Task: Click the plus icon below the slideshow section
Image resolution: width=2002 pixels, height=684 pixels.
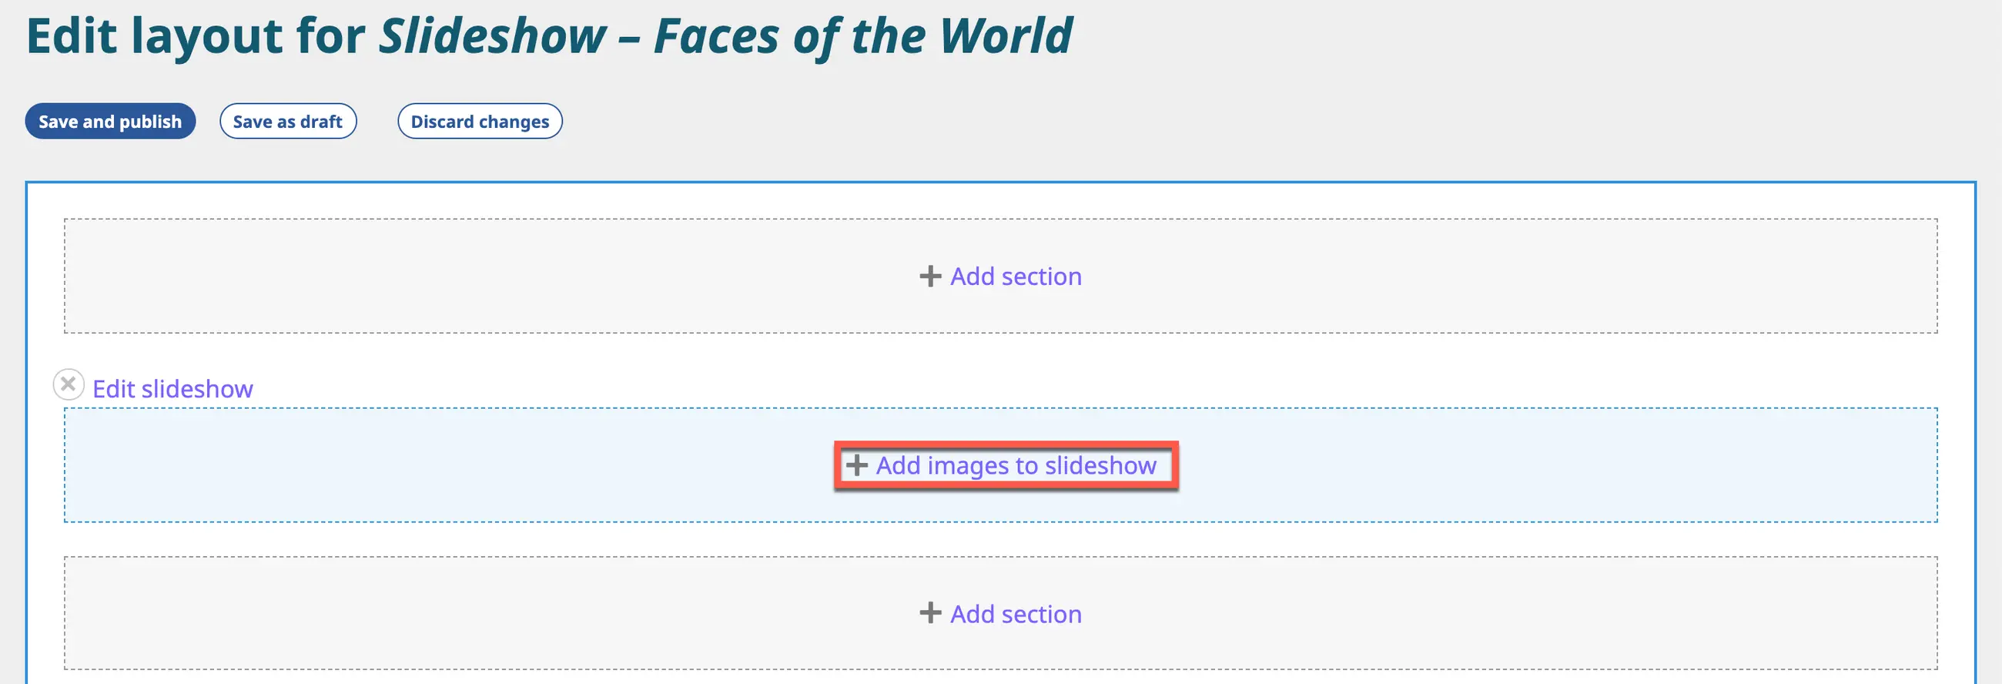Action: click(929, 613)
